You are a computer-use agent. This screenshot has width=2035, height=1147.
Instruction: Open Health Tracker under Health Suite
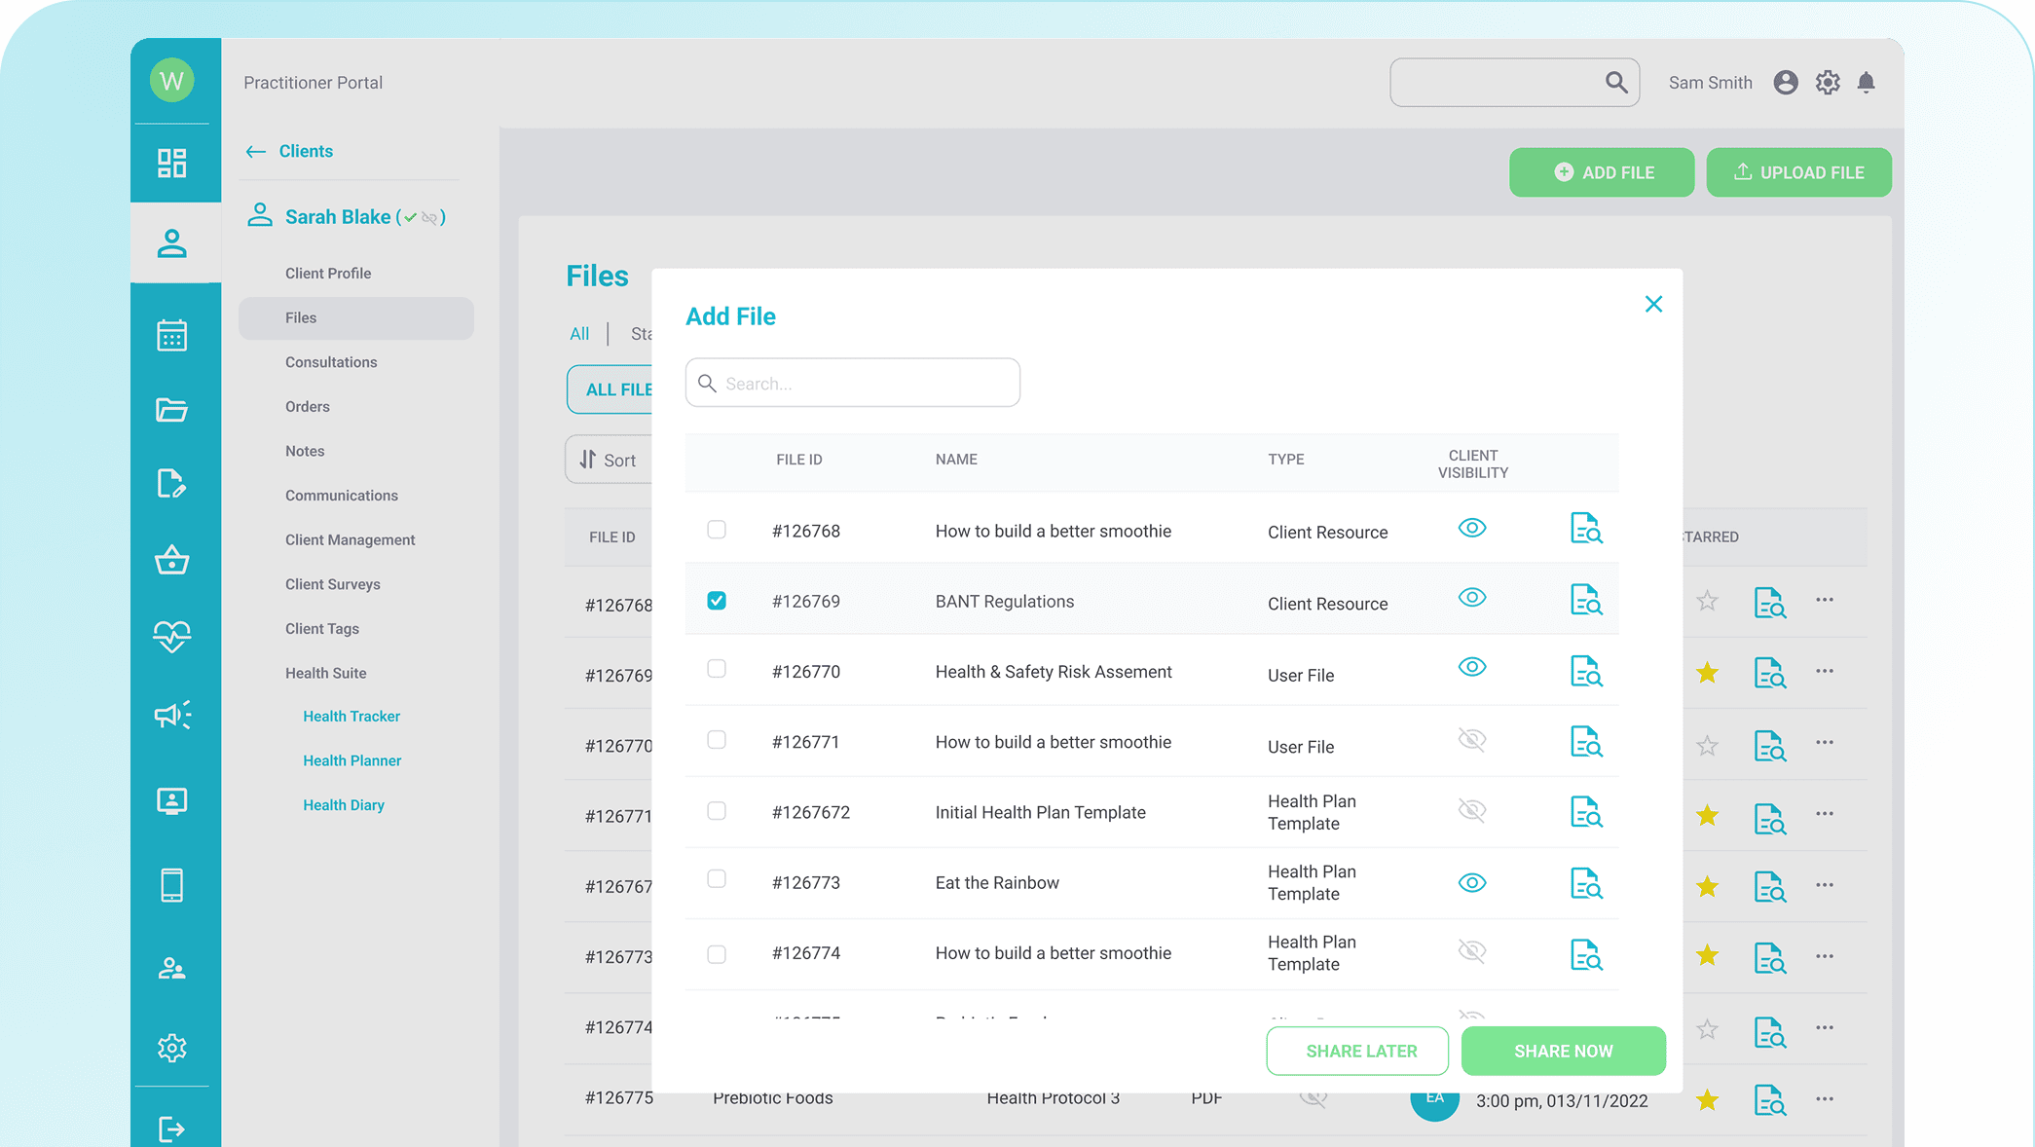(351, 717)
